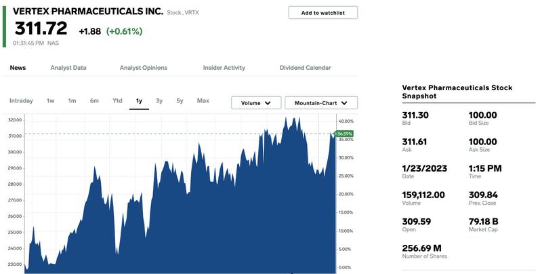Switch chart to 5y range

click(180, 100)
